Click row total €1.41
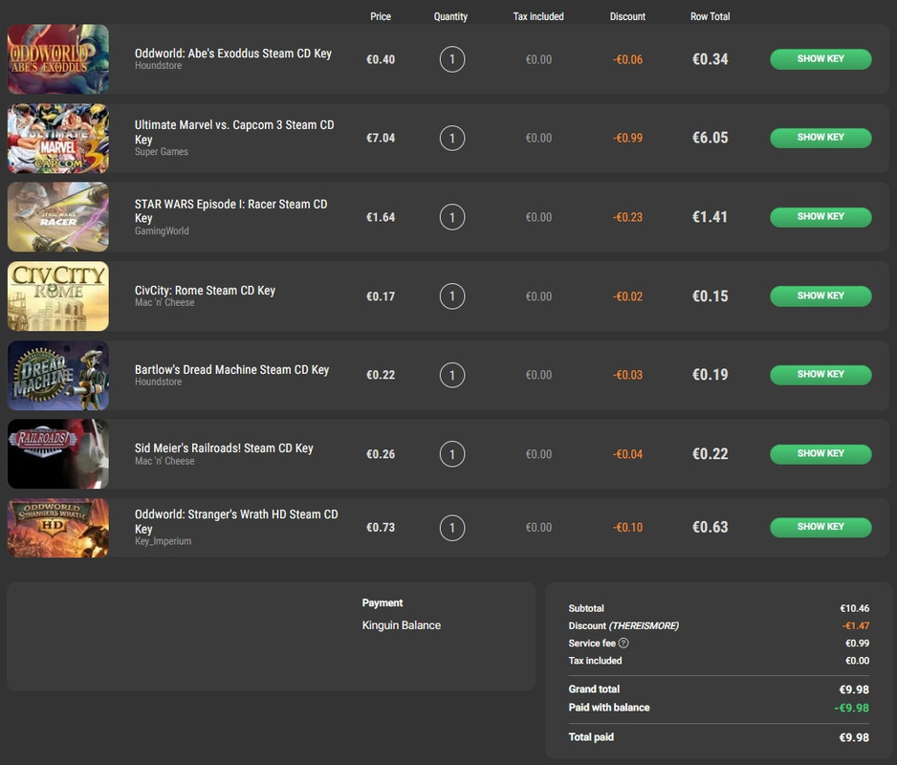This screenshot has width=897, height=765. [710, 217]
